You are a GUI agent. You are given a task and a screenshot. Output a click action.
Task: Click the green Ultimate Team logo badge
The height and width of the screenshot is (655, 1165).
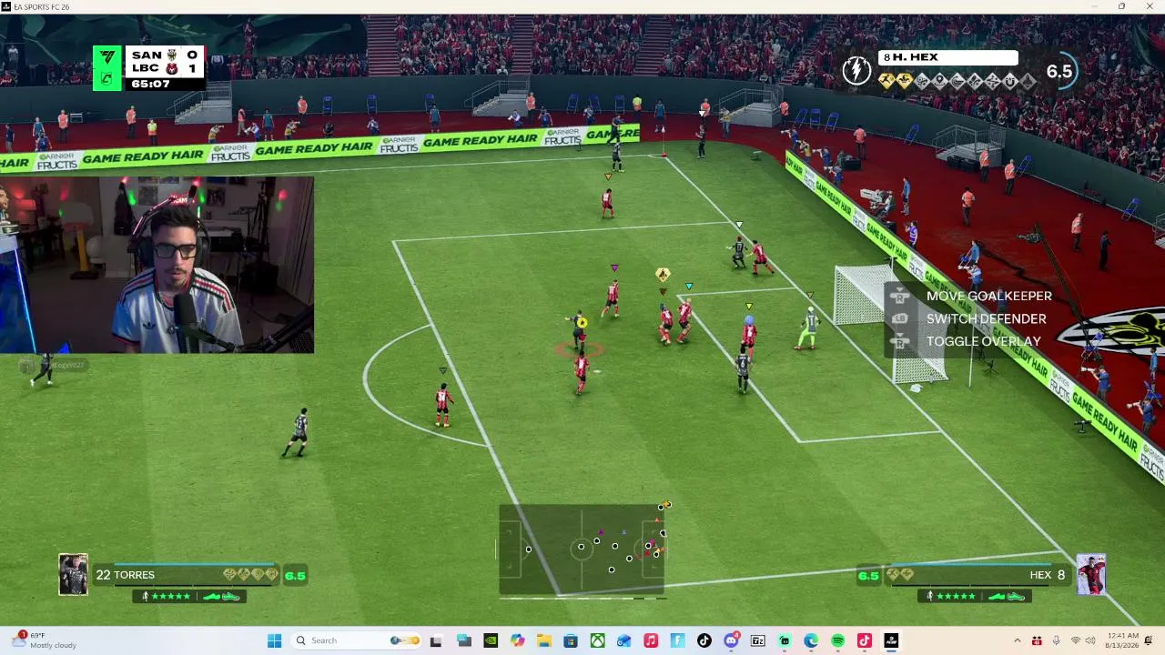coord(107,68)
